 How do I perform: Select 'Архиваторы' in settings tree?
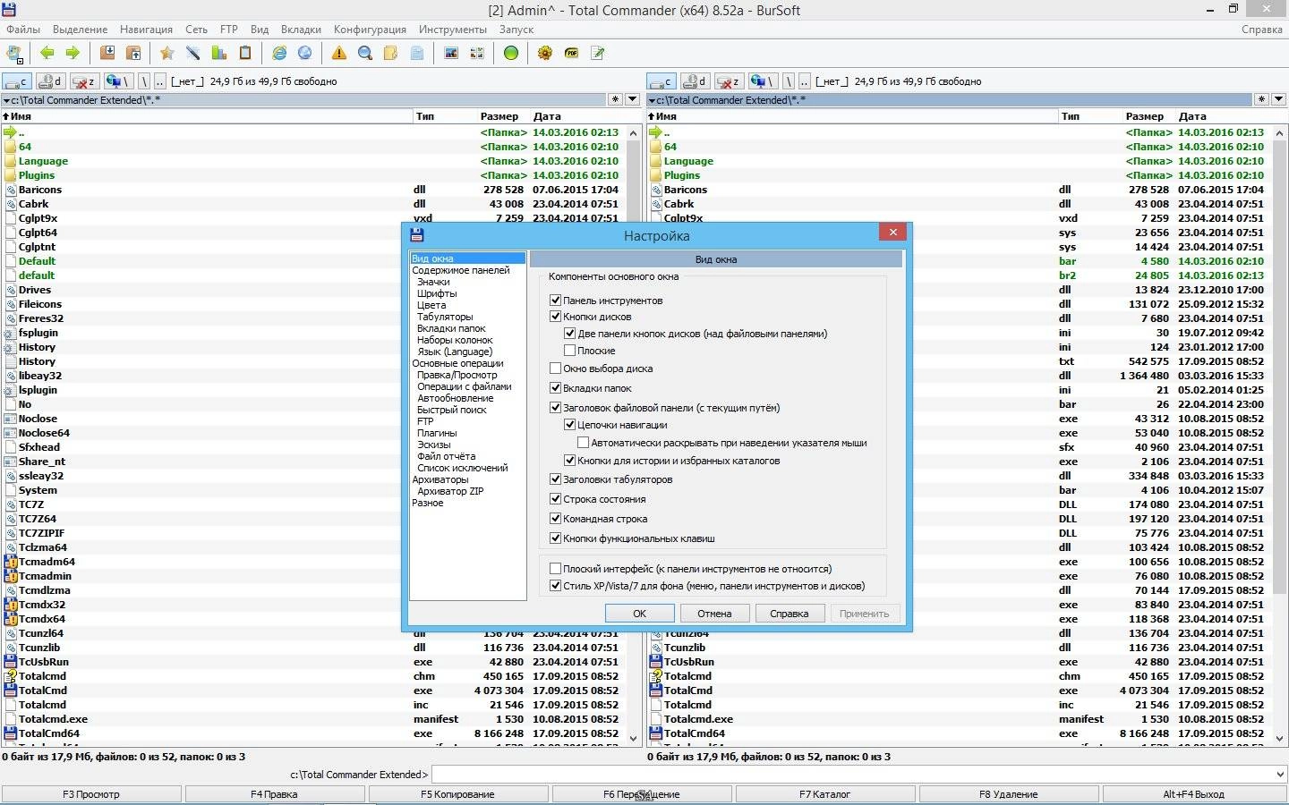pos(440,479)
